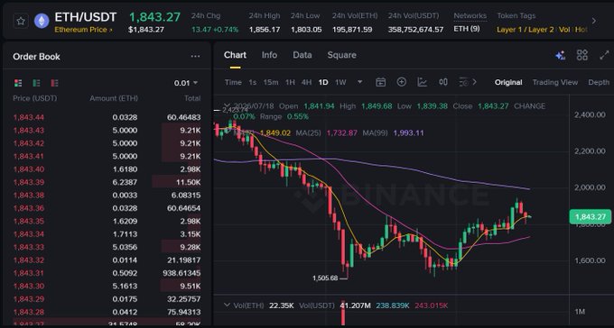Image resolution: width=614 pixels, height=328 pixels.
Task: Open the AI sparkle assistant icon
Action: pyautogui.click(x=561, y=56)
